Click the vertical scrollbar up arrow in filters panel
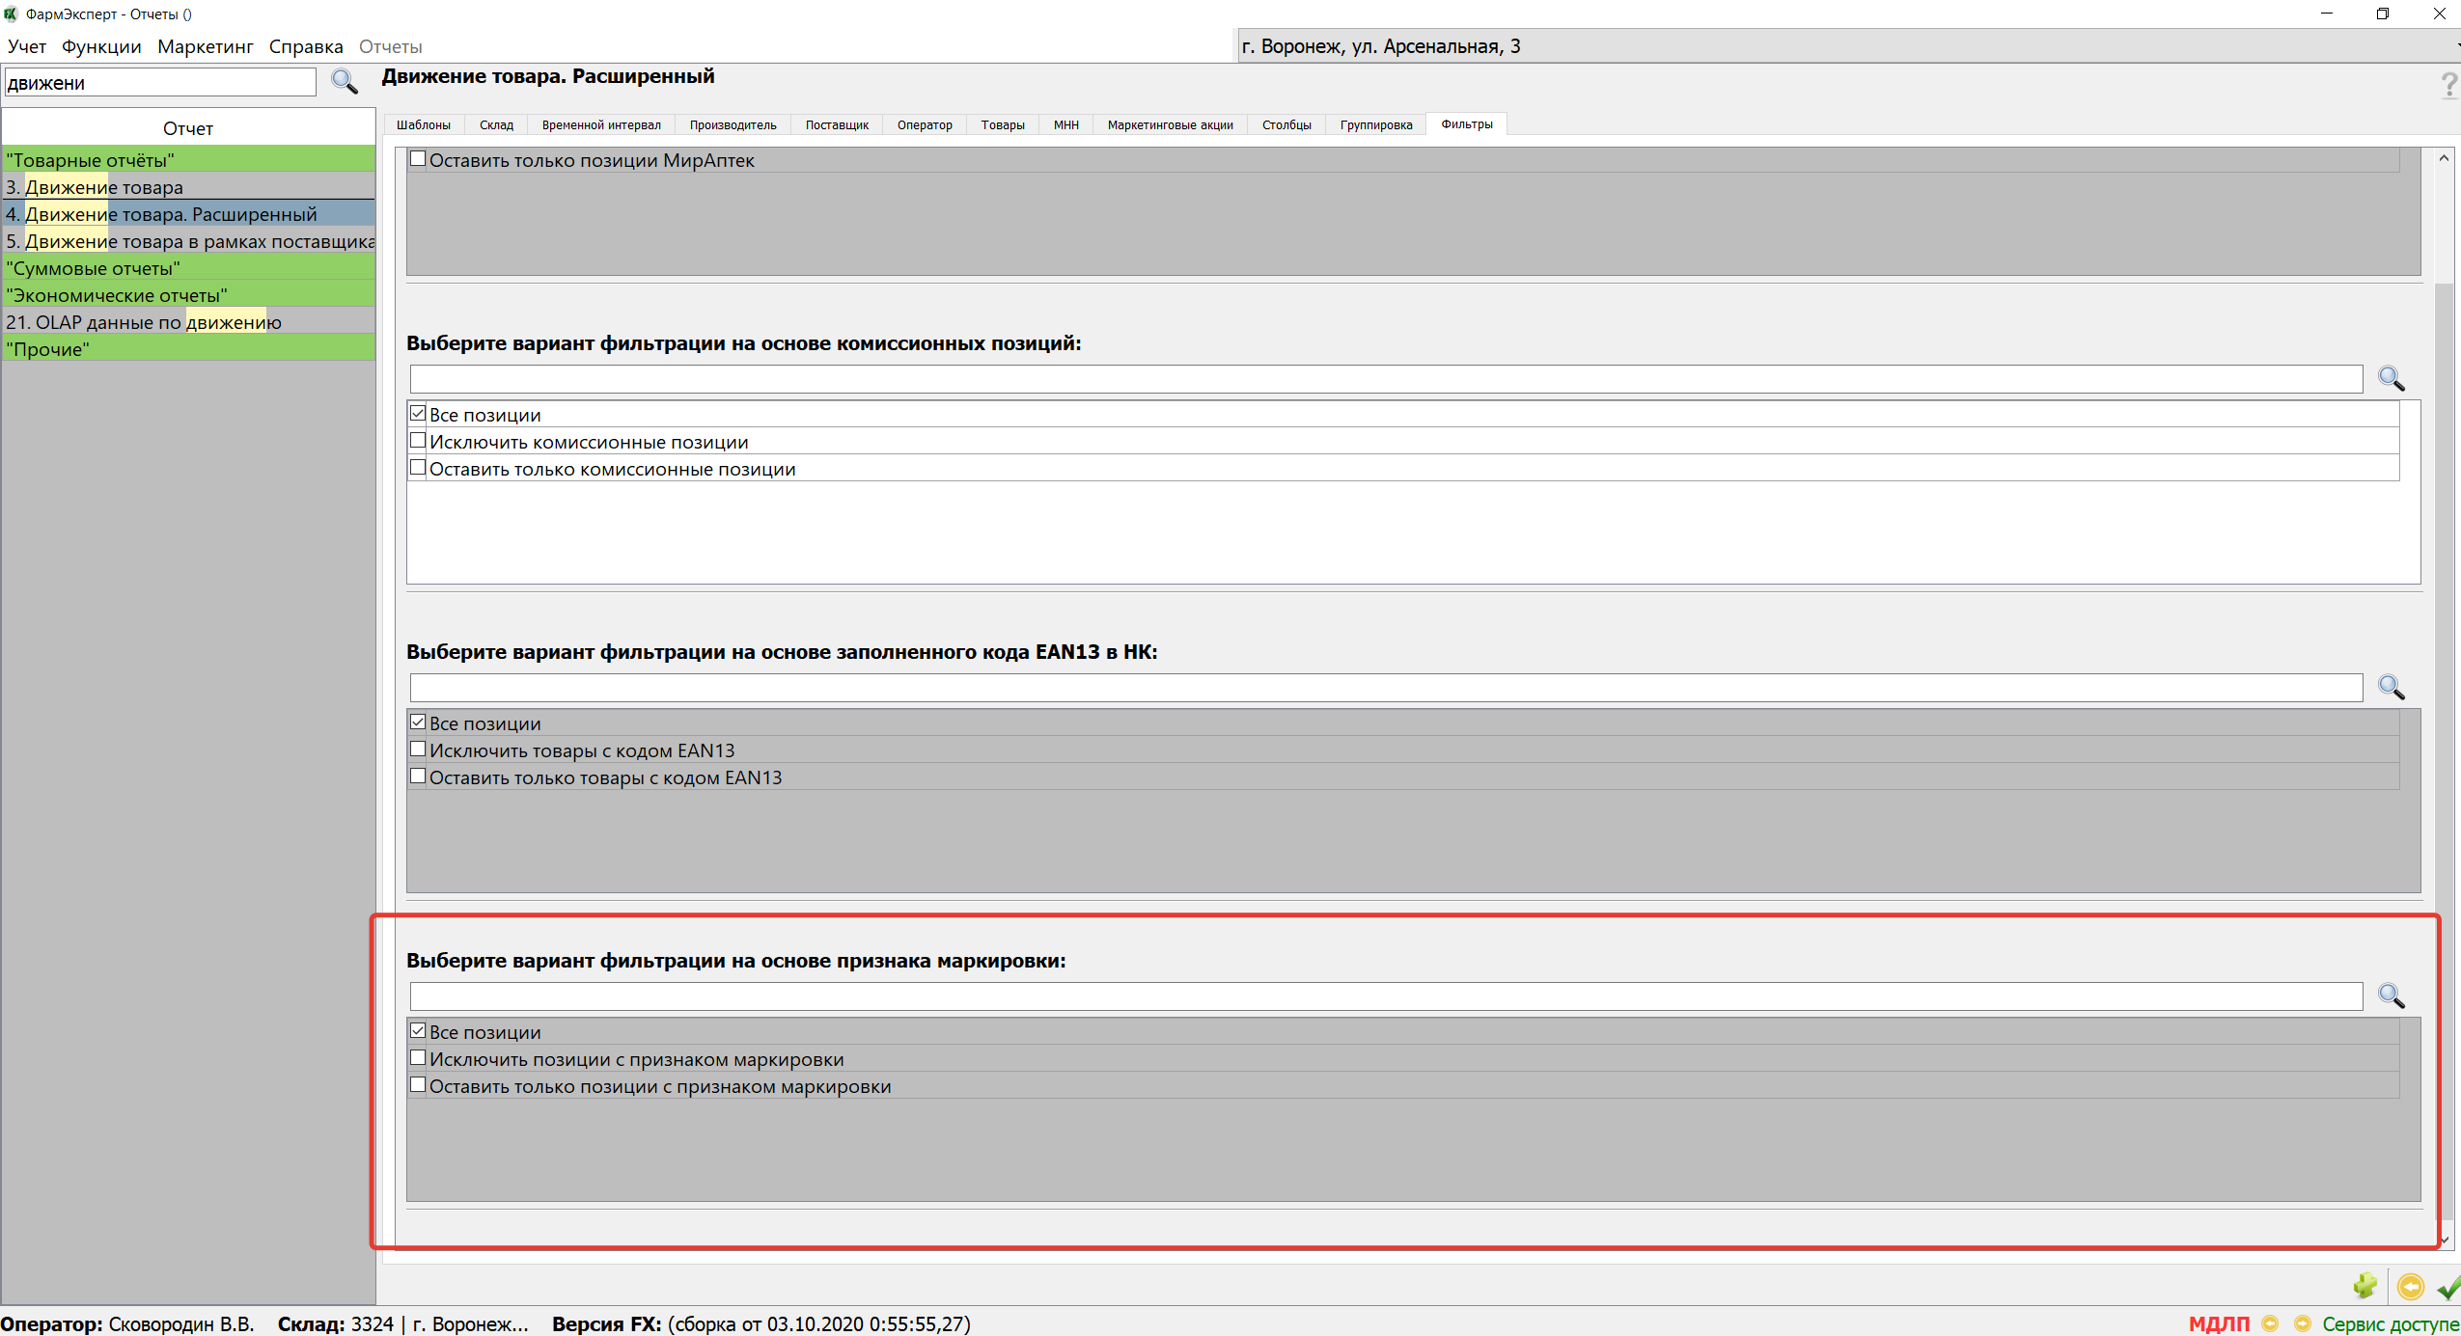 2444,158
